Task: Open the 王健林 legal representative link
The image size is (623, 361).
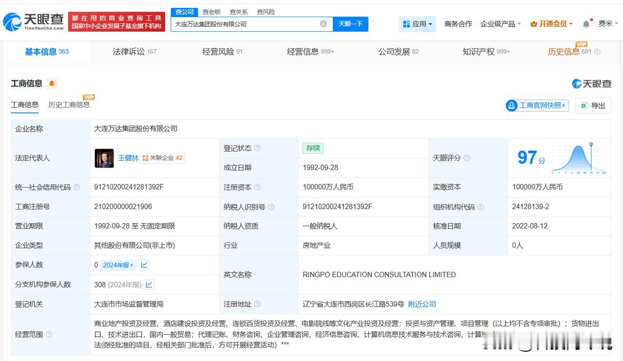Action: tap(128, 158)
